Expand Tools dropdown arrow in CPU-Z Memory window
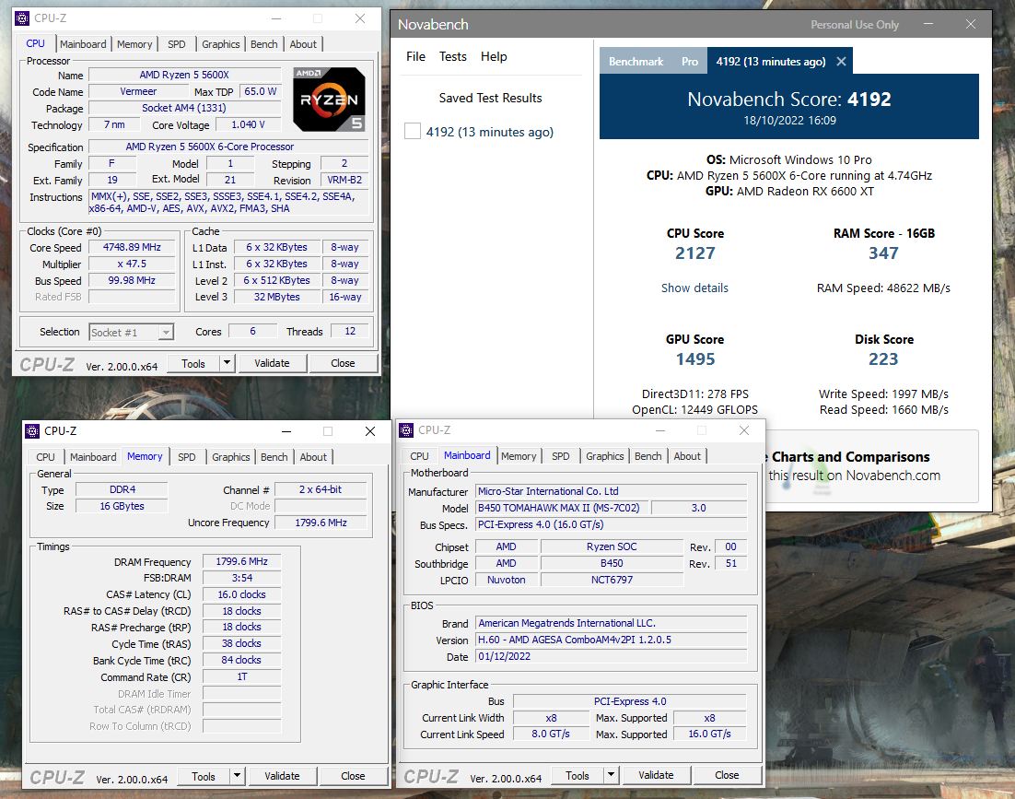The image size is (1015, 799). (237, 776)
